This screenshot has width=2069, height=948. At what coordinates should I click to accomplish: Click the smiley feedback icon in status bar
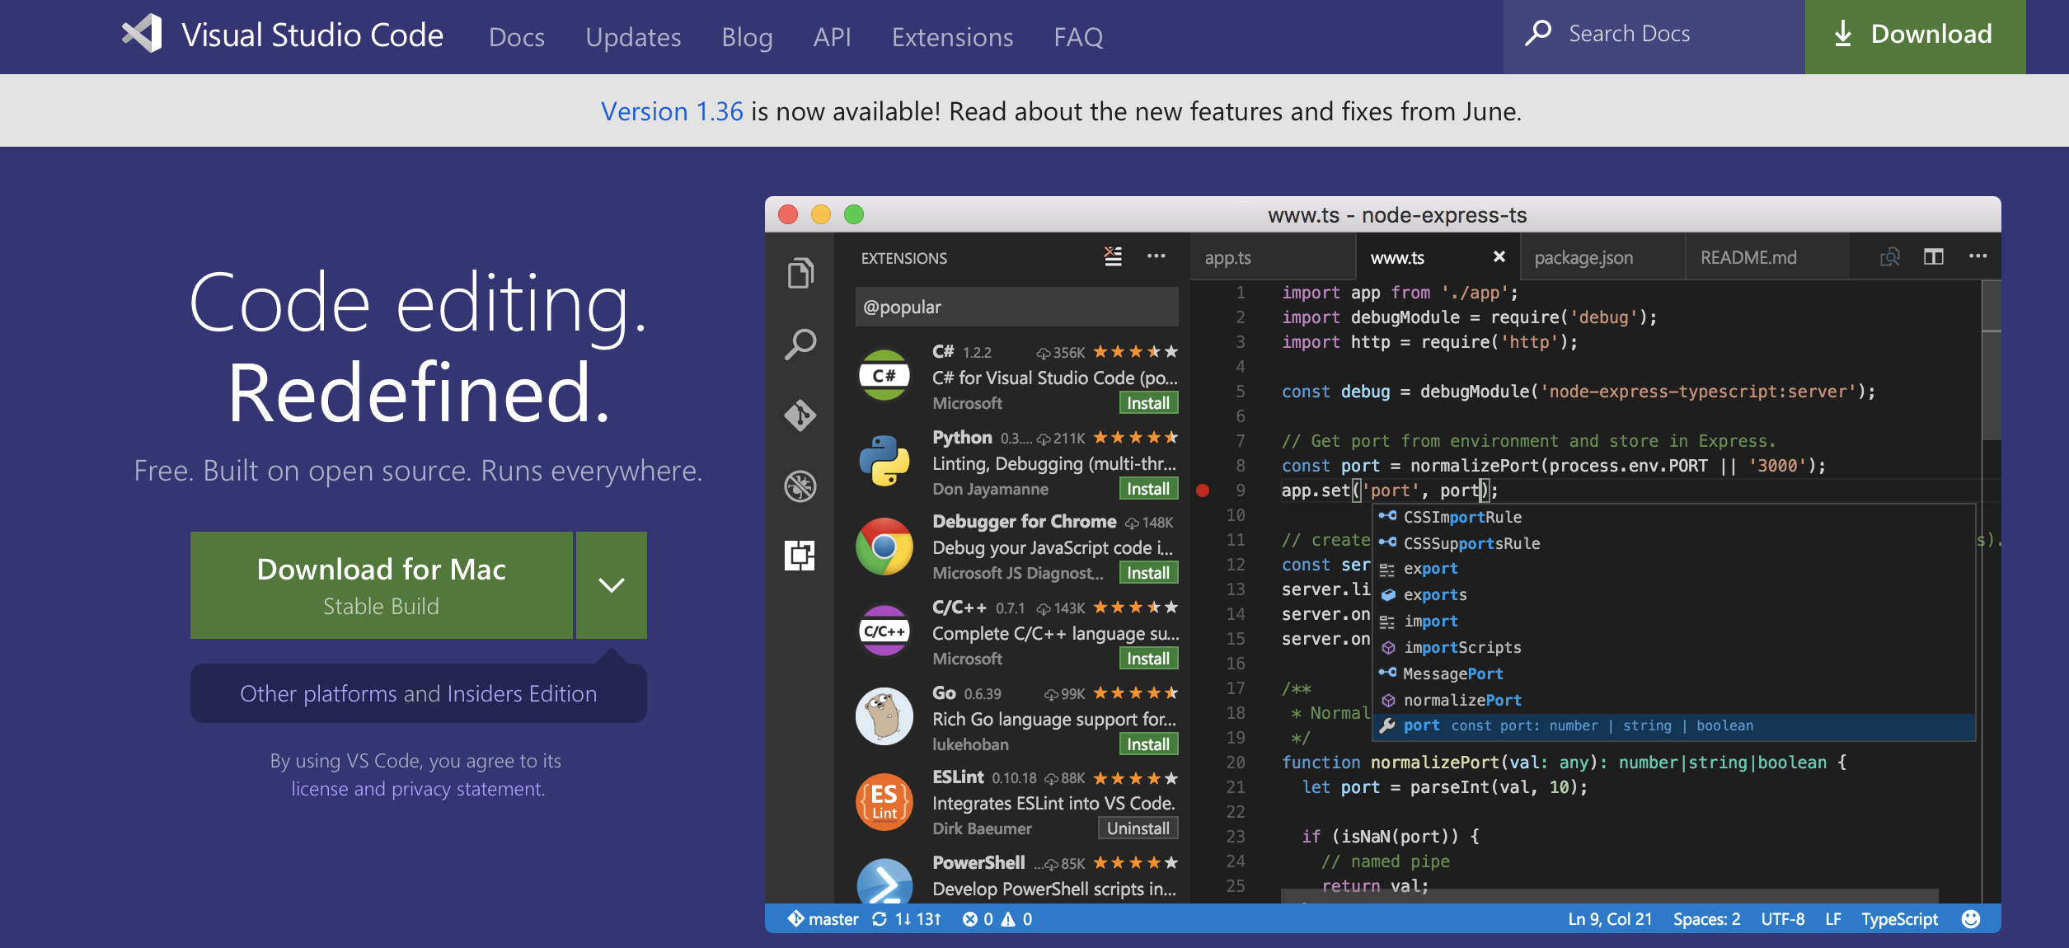(1971, 919)
